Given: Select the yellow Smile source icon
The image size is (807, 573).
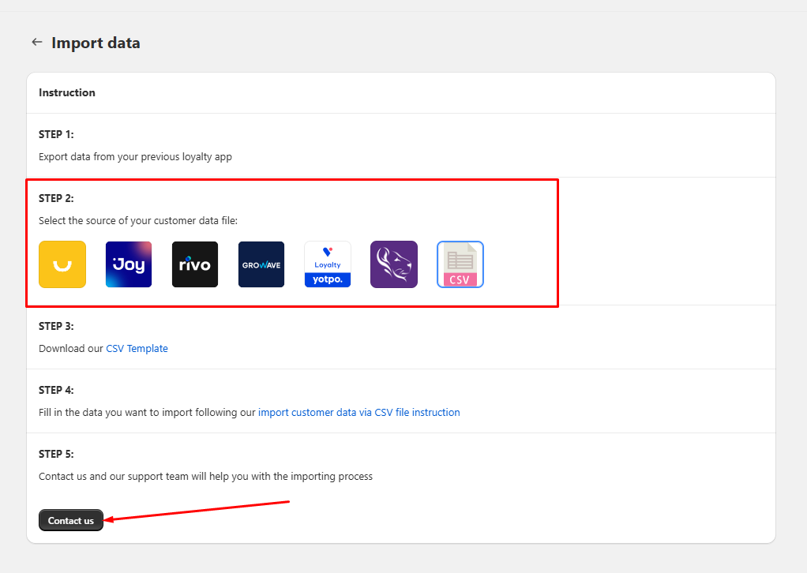Looking at the screenshot, I should 62,264.
